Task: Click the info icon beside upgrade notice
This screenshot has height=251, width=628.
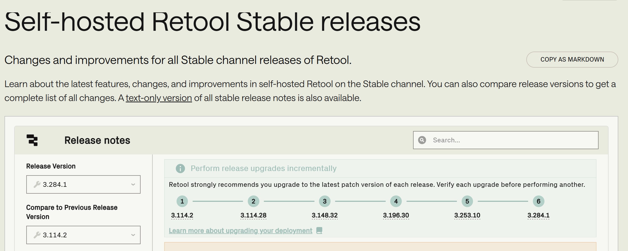Action: (180, 168)
